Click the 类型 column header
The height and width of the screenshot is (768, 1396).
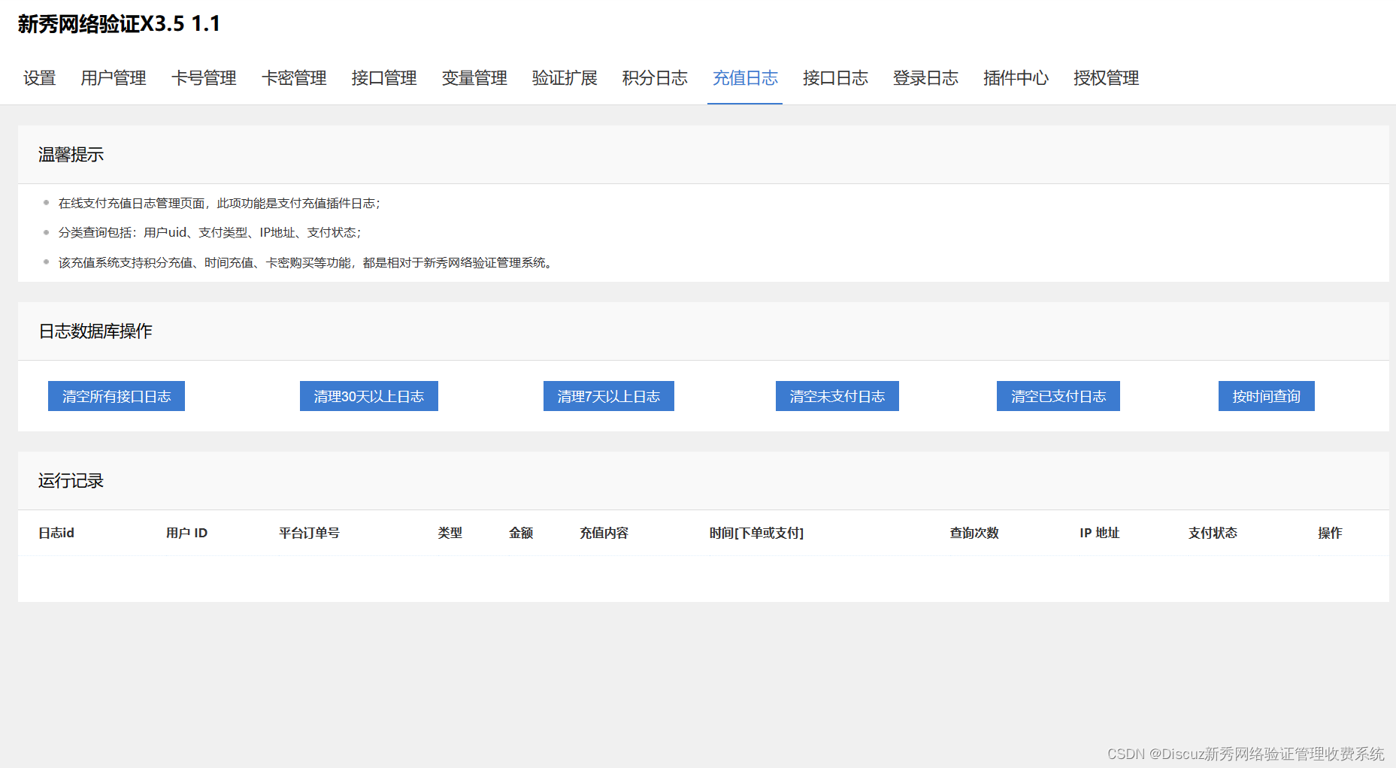tap(450, 533)
